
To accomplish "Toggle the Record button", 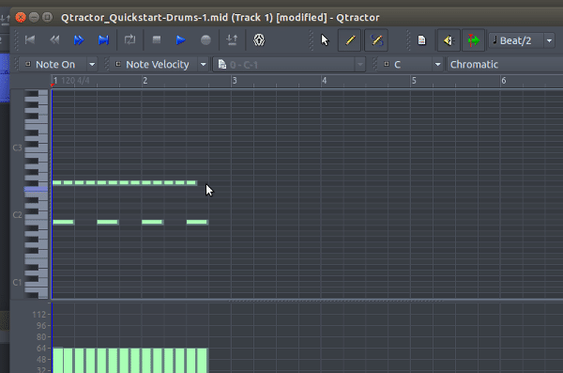I will point(205,39).
